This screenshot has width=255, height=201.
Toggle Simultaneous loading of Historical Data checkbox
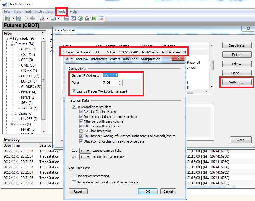pyautogui.click(x=81, y=136)
